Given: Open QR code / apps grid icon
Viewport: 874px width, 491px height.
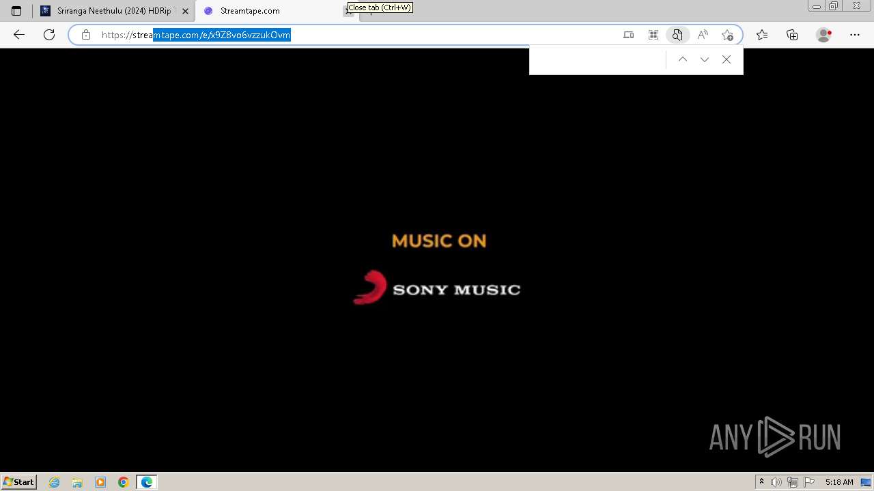Looking at the screenshot, I should tap(653, 35).
